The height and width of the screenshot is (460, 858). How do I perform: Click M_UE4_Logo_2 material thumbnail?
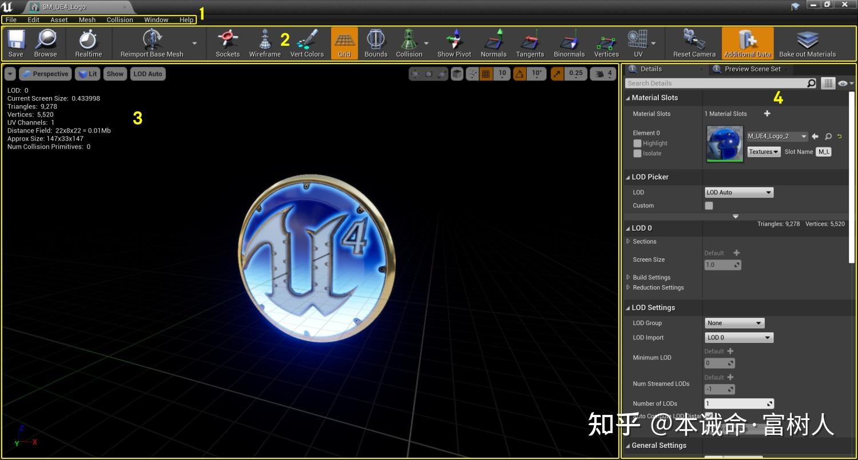click(x=725, y=143)
